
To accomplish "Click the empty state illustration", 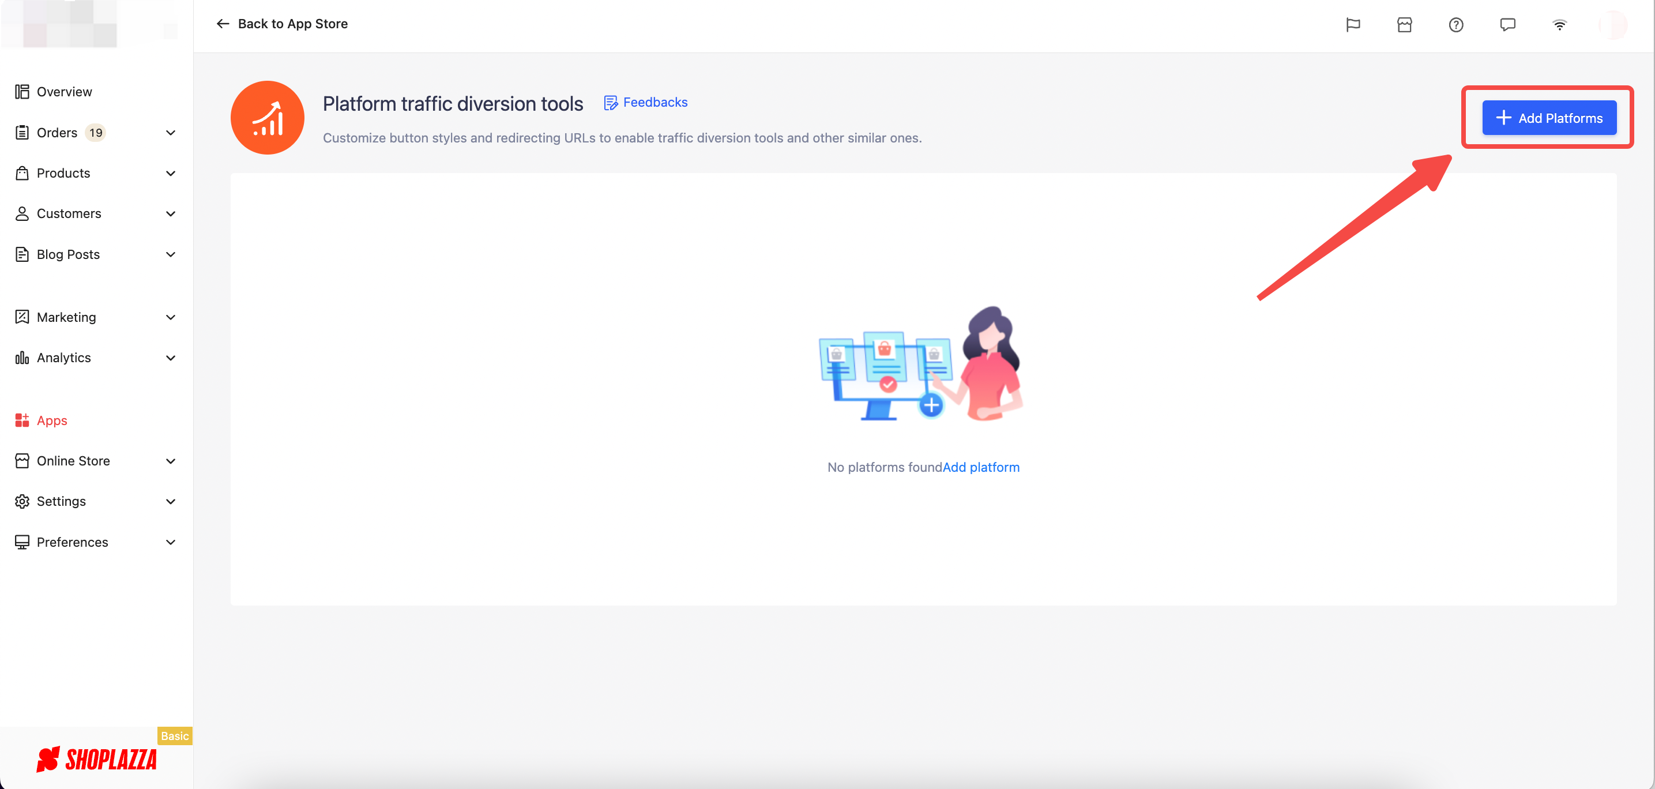I will 922,363.
